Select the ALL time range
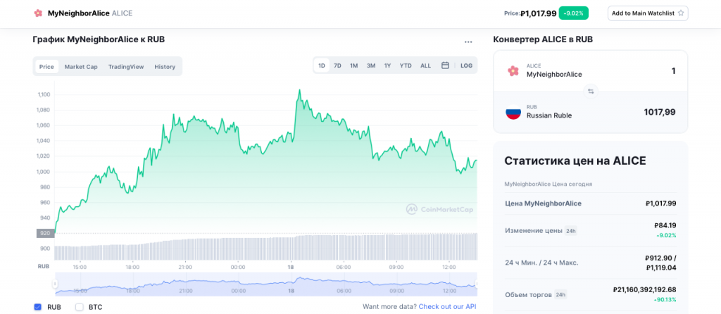 point(425,65)
